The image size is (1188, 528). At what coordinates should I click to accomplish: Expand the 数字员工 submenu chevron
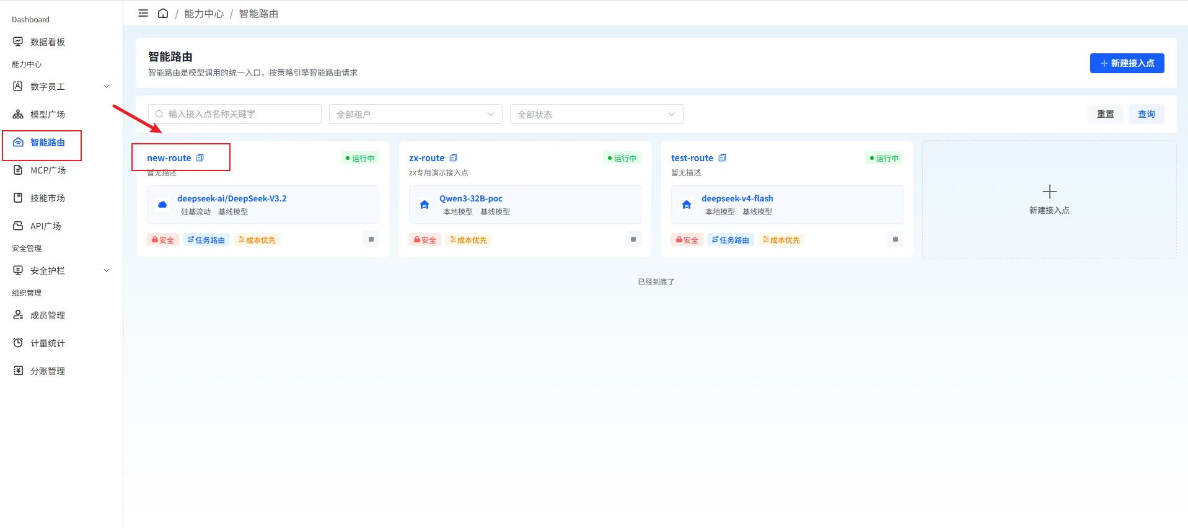(107, 86)
